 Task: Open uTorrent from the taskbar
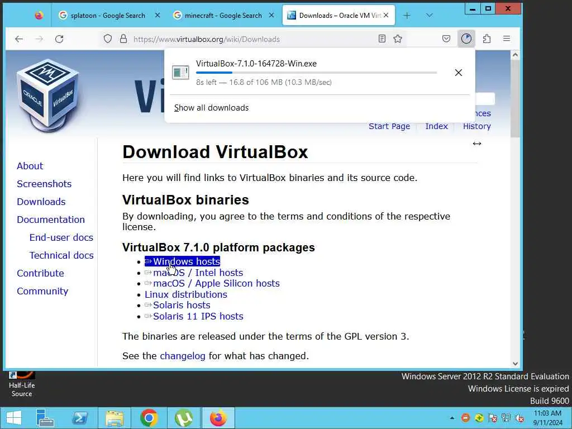click(183, 418)
